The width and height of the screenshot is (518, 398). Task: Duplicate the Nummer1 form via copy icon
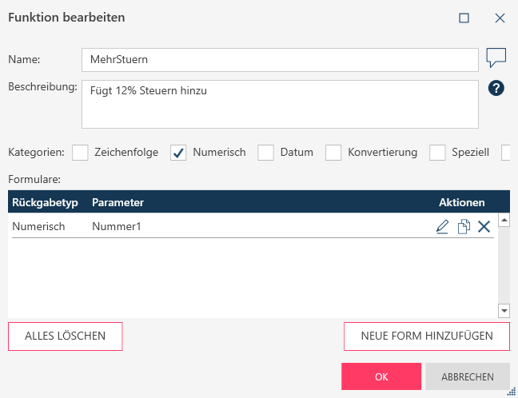coord(463,227)
